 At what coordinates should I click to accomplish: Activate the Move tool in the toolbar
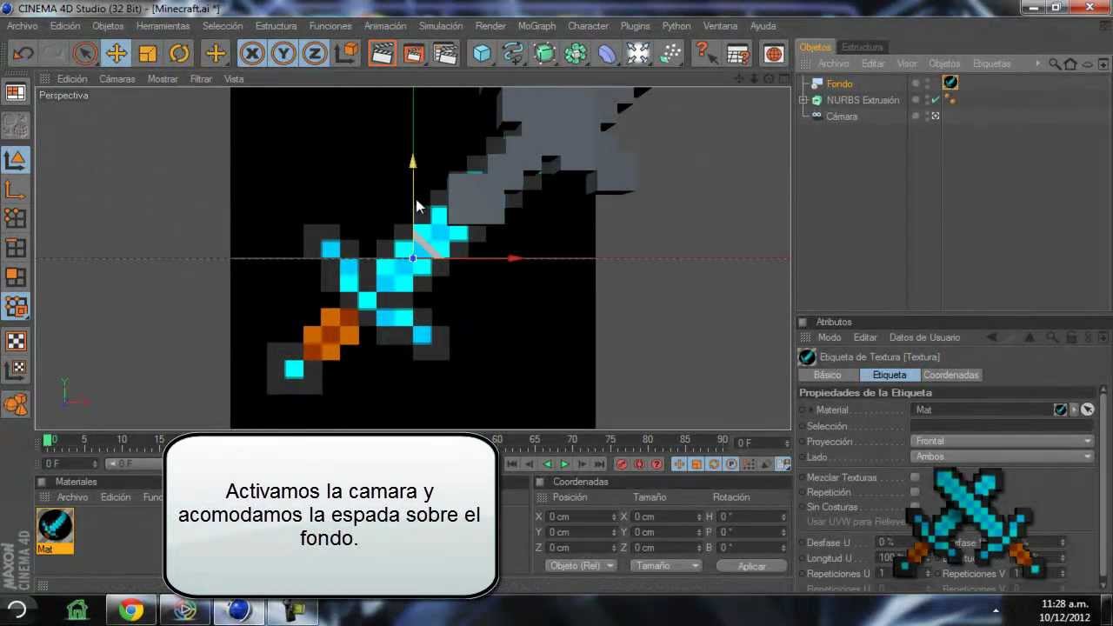point(117,54)
